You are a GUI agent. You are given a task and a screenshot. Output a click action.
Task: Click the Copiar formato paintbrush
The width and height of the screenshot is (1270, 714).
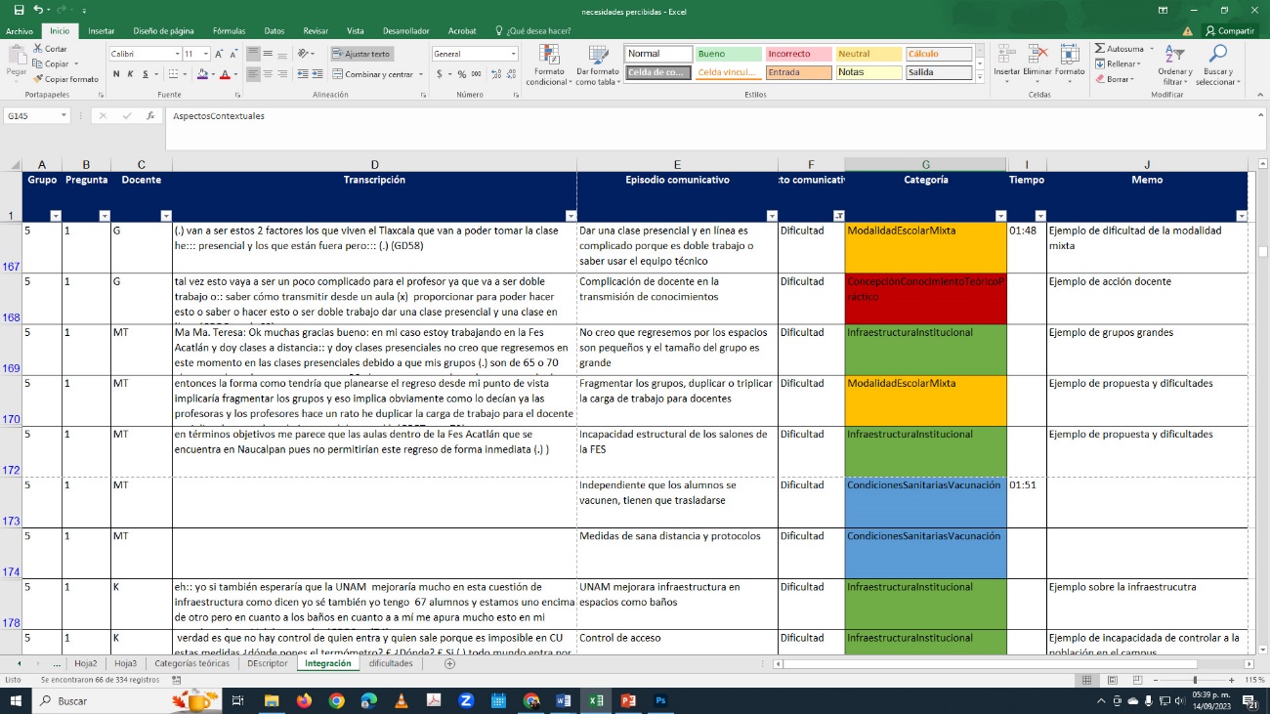38,79
